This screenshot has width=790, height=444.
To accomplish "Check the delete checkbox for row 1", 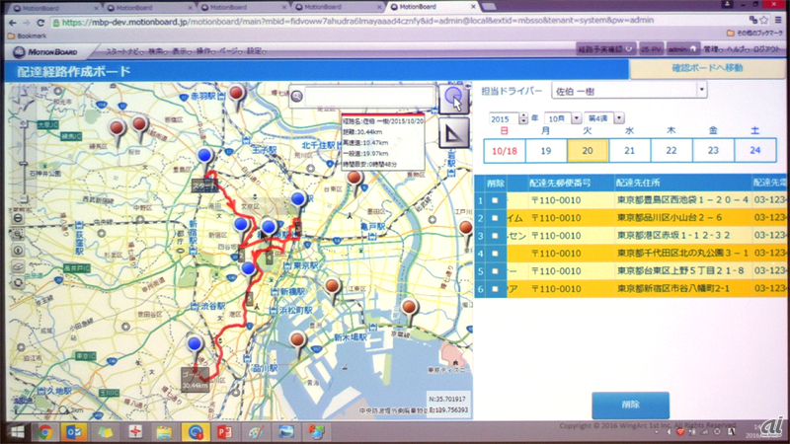I will click(x=495, y=200).
